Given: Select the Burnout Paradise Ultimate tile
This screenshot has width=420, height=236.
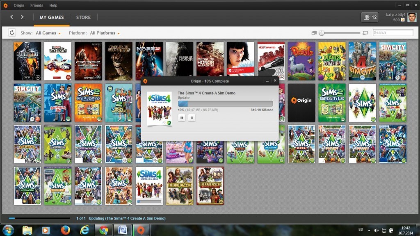Looking at the screenshot, I should click(58, 61).
